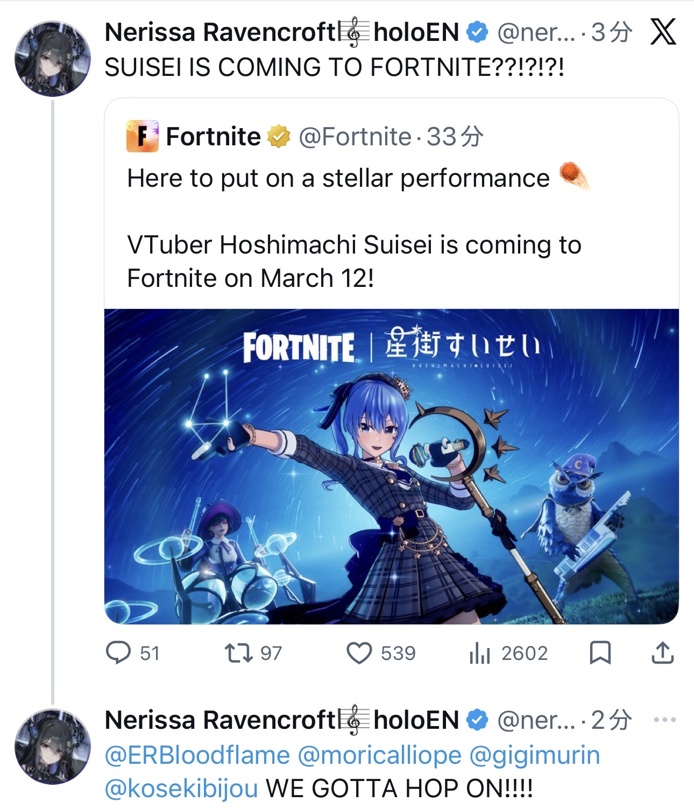Open the three-dot more menu on reply

click(665, 720)
